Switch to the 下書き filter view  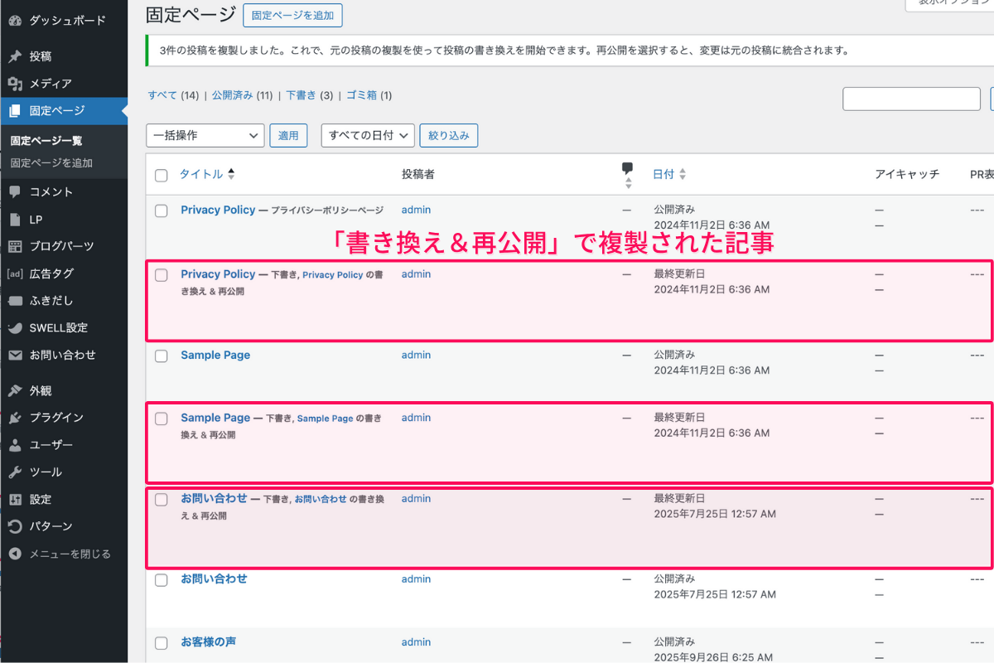pos(301,95)
